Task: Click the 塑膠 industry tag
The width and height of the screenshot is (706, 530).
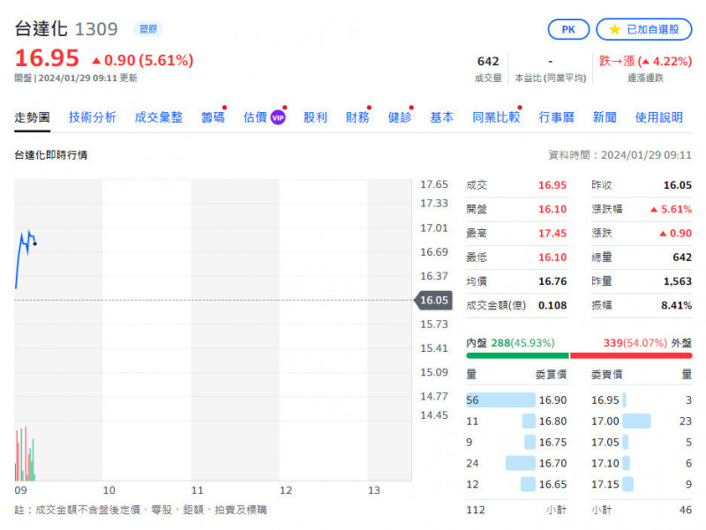Action: tap(148, 29)
